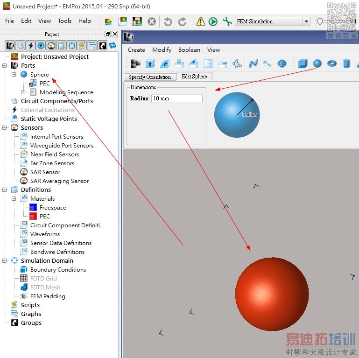Viewport: 359px width, 358px height.
Task: Collapse the Materials tree node
Action: point(14,199)
